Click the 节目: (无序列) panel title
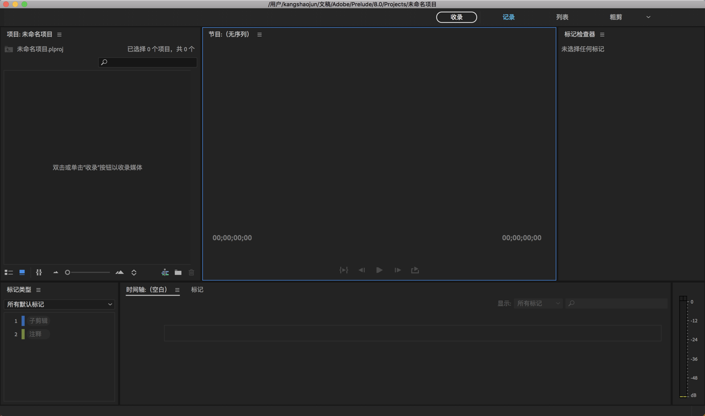Viewport: 705px width, 416px height. tap(229, 35)
